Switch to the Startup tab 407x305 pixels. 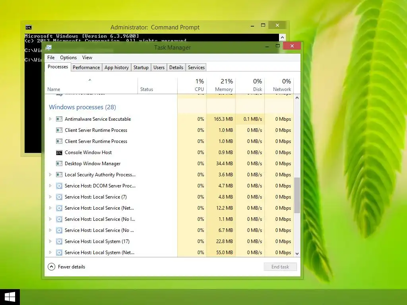point(141,68)
